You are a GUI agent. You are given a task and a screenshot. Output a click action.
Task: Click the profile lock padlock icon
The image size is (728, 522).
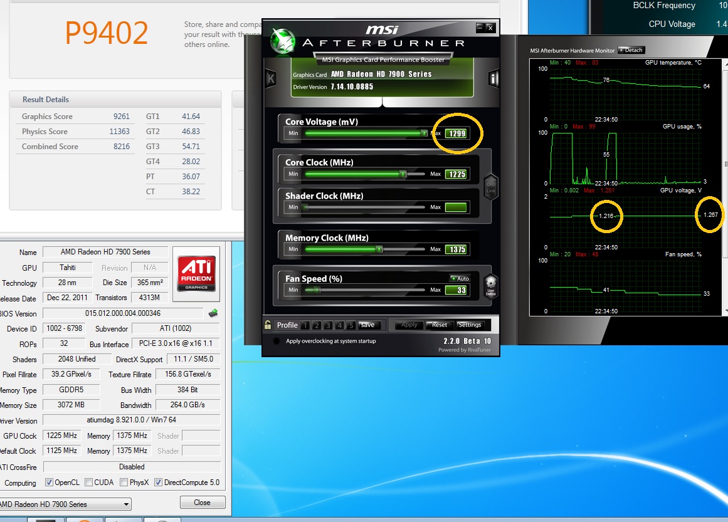click(x=268, y=325)
